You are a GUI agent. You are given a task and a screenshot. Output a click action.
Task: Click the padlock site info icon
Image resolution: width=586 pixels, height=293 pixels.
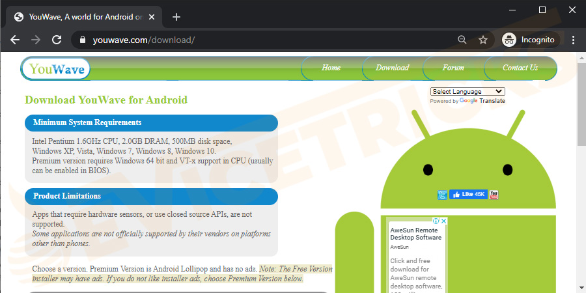tap(83, 40)
